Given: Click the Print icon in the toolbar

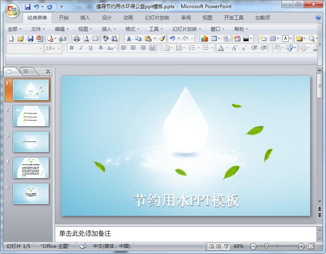Looking at the screenshot, I should [76, 39].
